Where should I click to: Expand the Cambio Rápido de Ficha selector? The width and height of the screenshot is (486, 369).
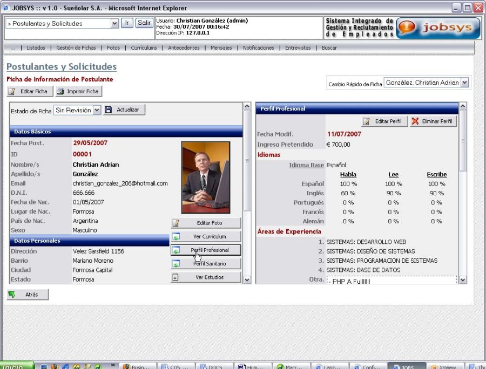tap(464, 83)
